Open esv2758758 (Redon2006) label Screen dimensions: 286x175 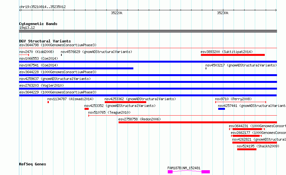(139, 119)
